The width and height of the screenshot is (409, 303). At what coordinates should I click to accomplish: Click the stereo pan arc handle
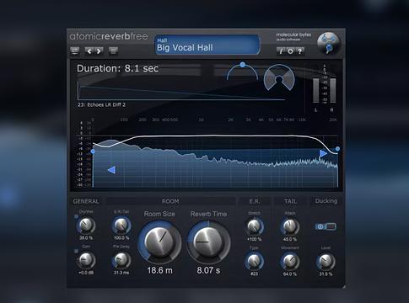pos(242,65)
